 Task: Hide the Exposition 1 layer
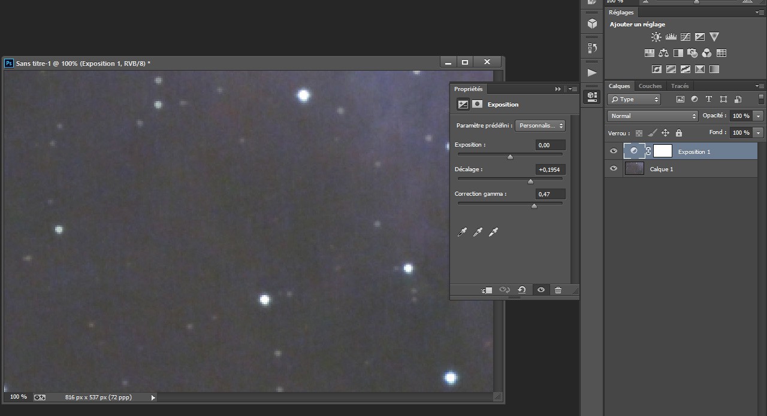coord(614,151)
